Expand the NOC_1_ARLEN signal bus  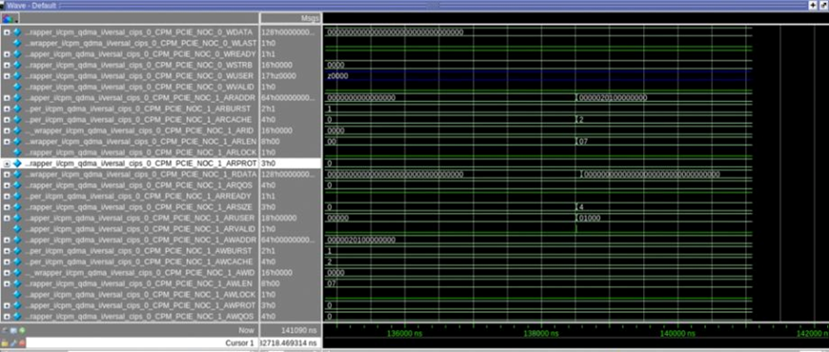pos(7,142)
